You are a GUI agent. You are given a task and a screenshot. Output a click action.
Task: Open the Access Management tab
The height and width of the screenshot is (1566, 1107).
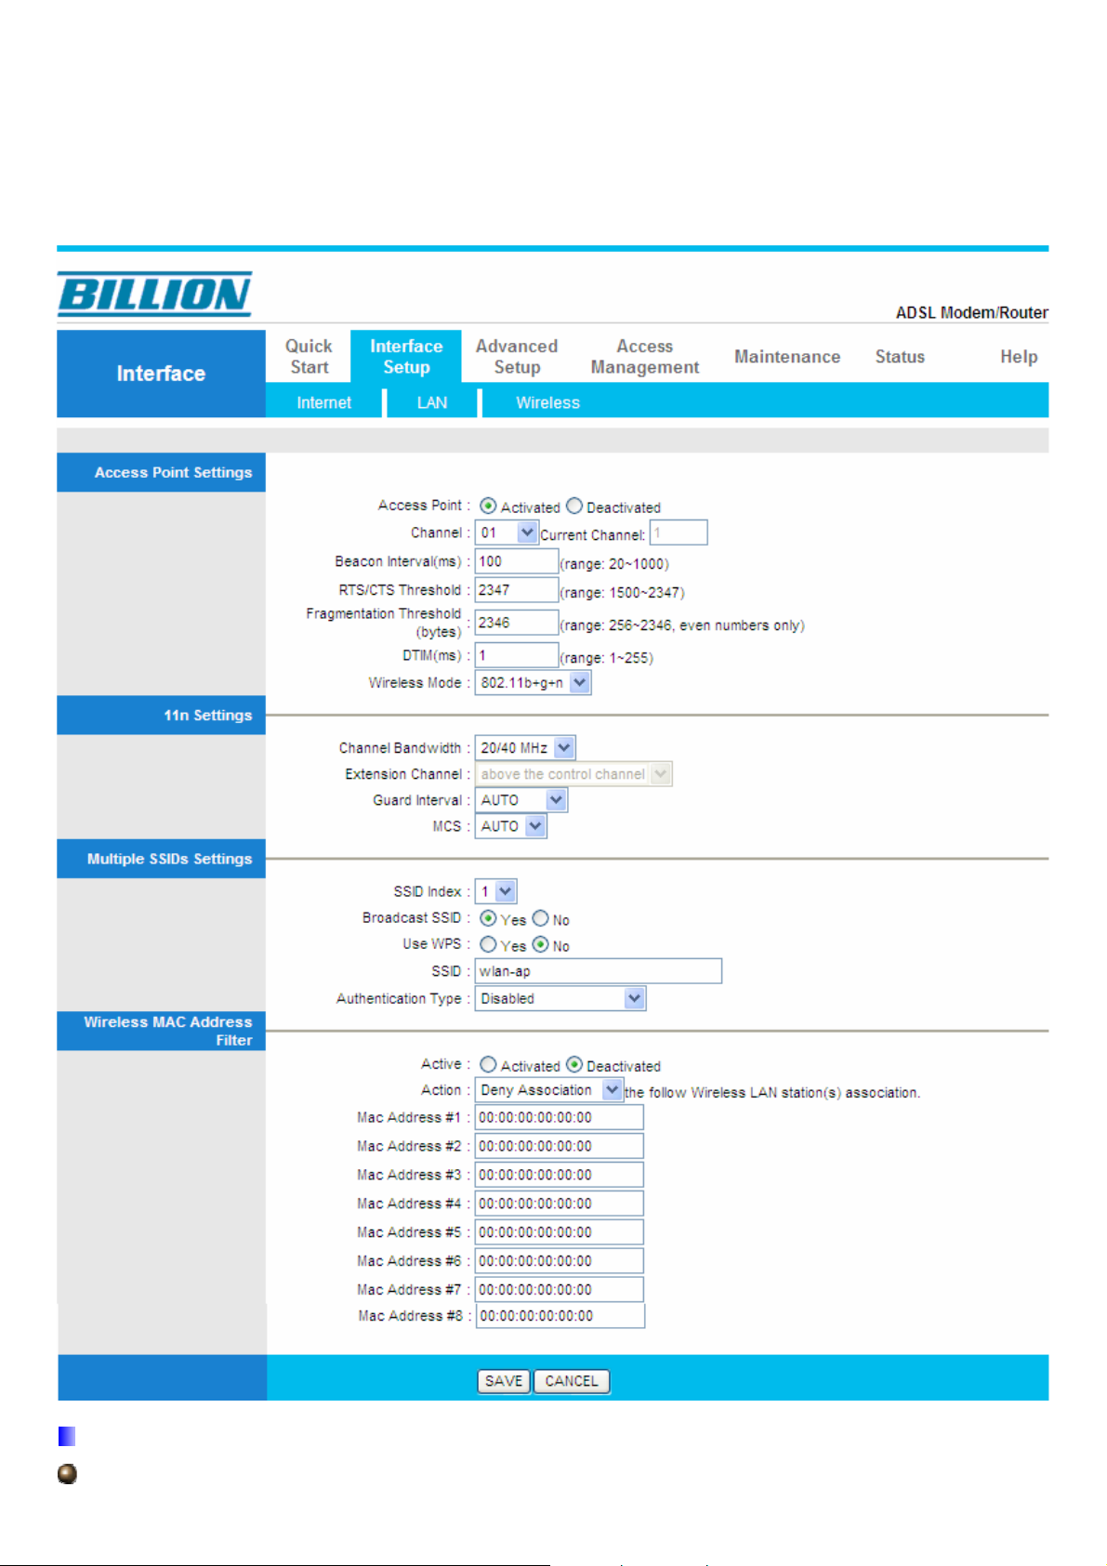point(645,356)
